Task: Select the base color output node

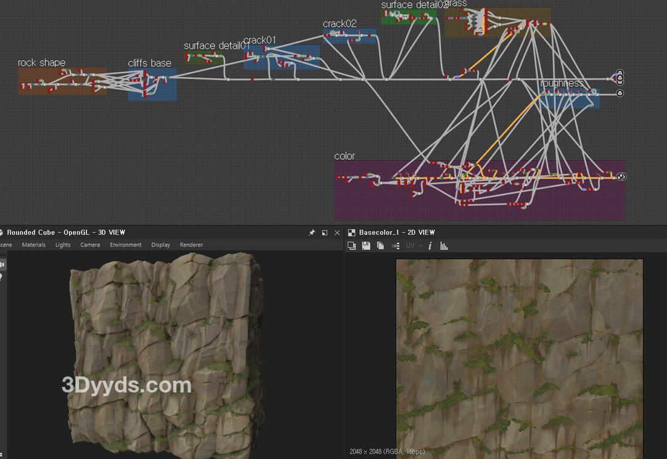Action: 621,177
